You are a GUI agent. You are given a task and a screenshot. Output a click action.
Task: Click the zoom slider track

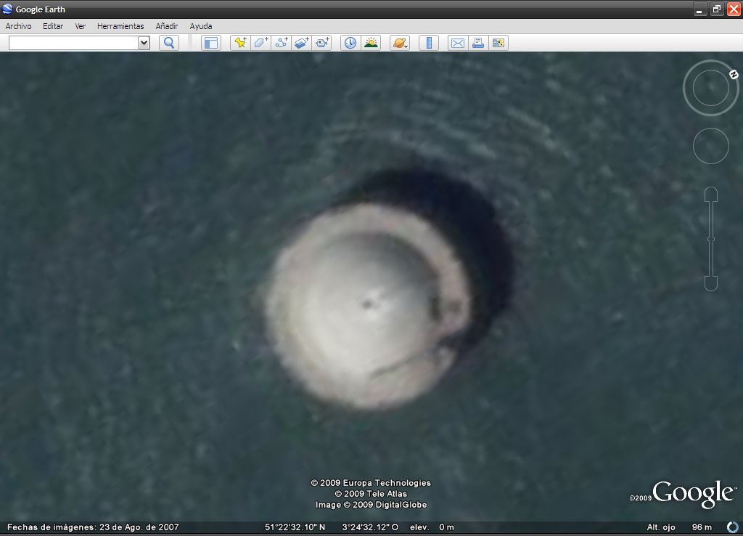[x=711, y=239]
